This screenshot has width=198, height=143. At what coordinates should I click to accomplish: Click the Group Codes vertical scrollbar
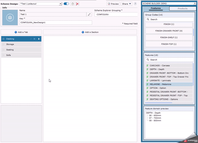(193, 32)
